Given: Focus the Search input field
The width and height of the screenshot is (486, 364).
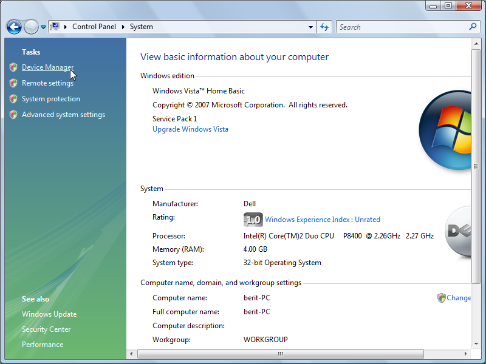Looking at the screenshot, I should coord(401,27).
